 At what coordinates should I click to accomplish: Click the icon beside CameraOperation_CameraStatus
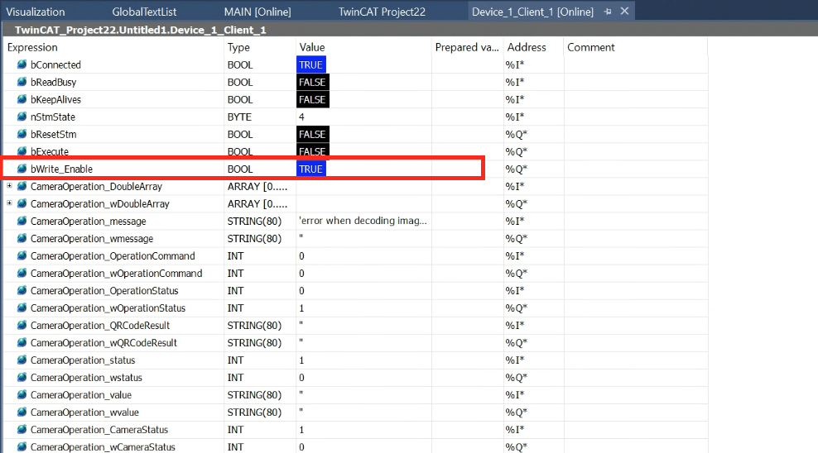22,430
